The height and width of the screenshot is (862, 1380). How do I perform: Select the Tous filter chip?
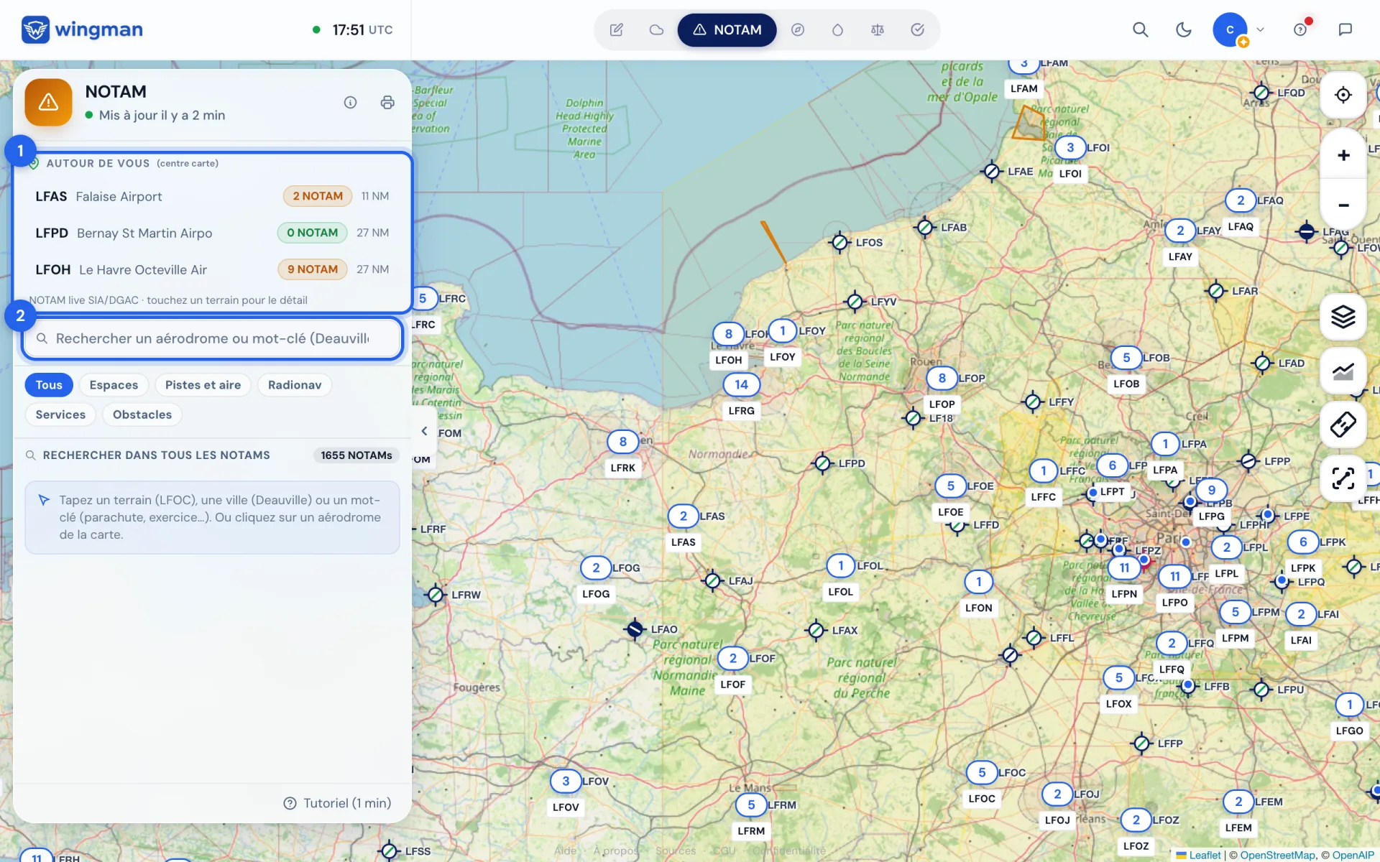(x=49, y=385)
